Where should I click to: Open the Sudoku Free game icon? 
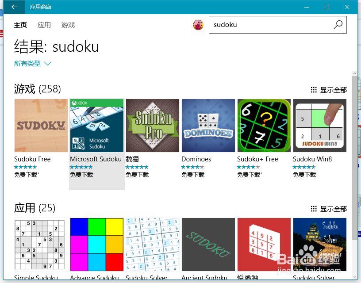tap(41, 126)
